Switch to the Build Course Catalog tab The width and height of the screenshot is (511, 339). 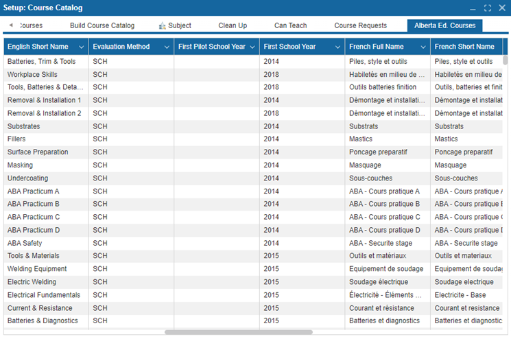(x=102, y=25)
